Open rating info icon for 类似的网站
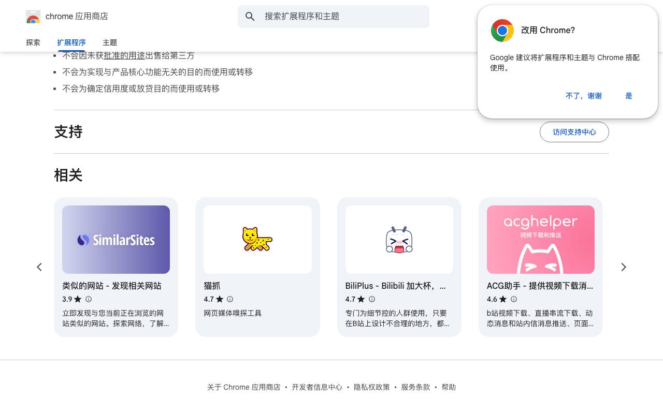The height and width of the screenshot is (414, 663). click(x=89, y=299)
